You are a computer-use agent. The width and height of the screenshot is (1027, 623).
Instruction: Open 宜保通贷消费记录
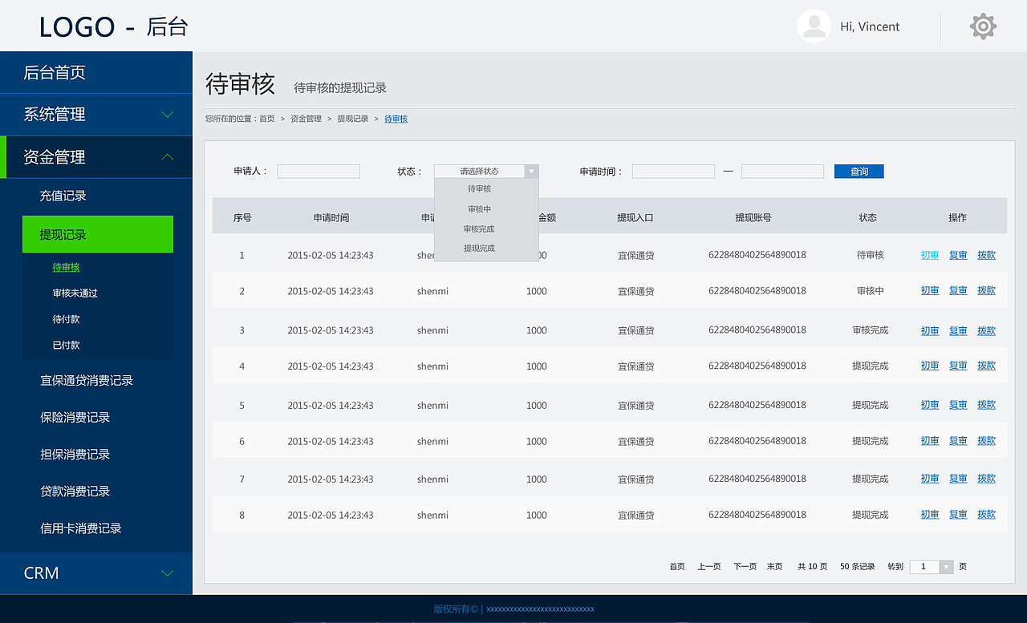coord(87,381)
